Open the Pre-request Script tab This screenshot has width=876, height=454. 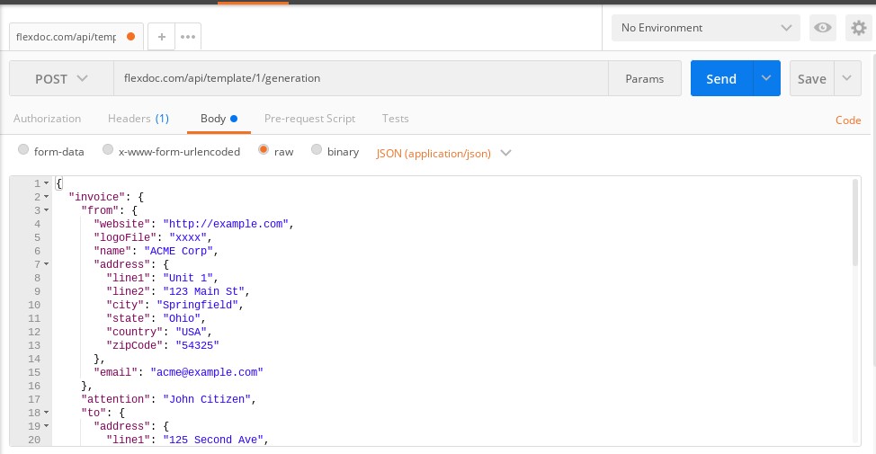tap(309, 118)
